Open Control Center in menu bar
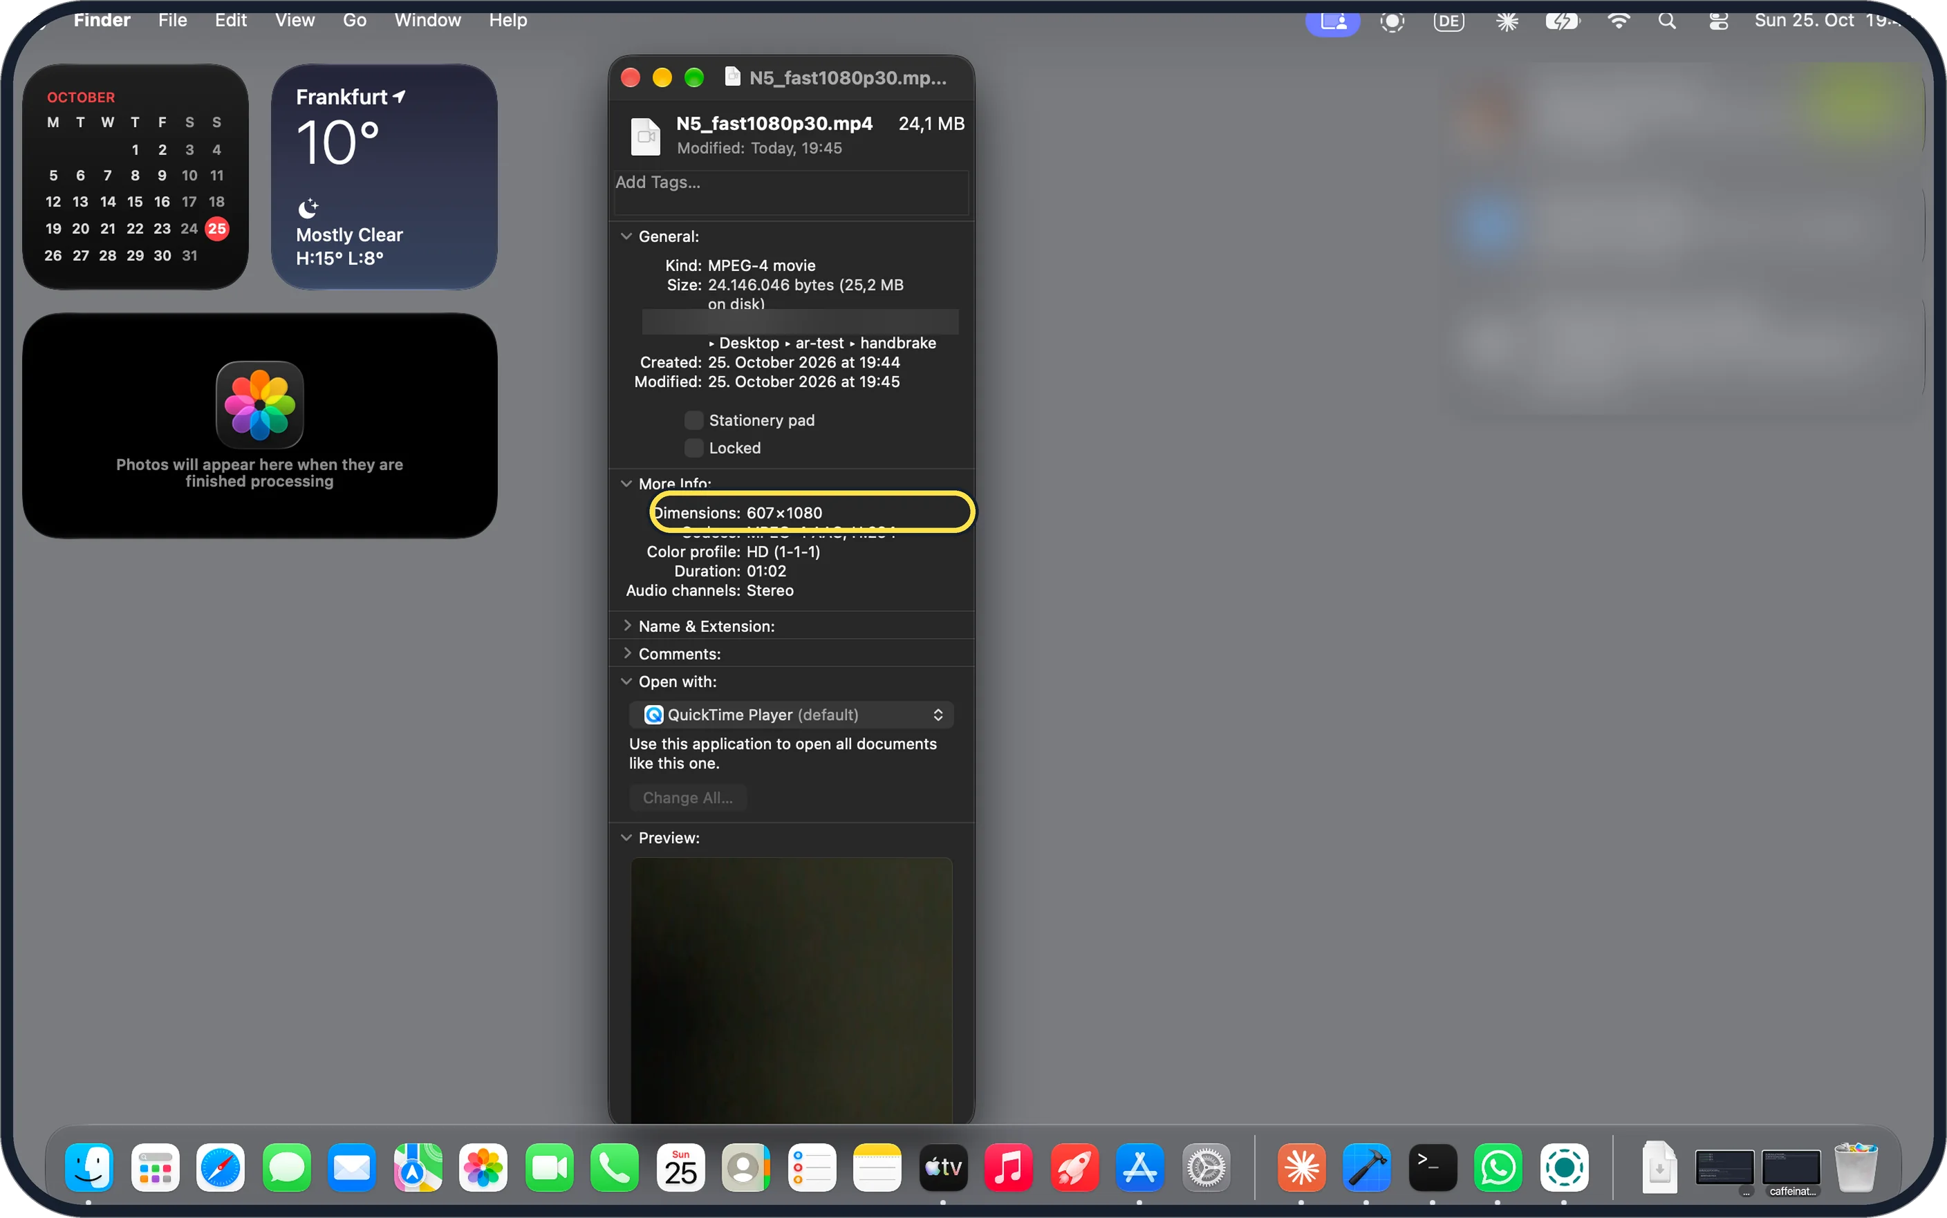 [1718, 21]
